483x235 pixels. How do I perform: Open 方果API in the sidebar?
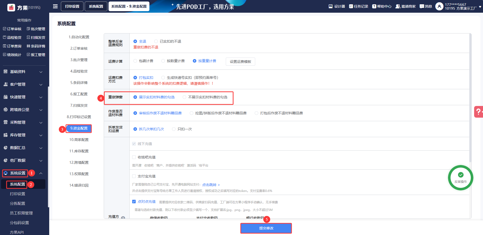point(17,232)
